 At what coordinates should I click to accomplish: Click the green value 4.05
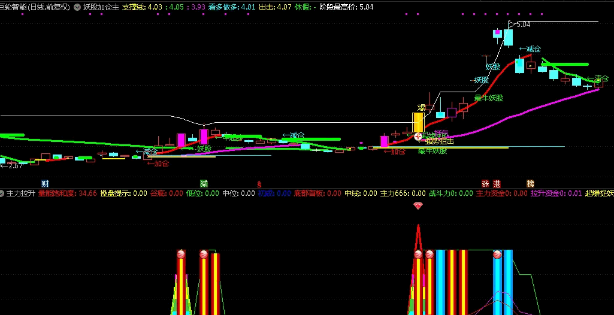tap(177, 7)
